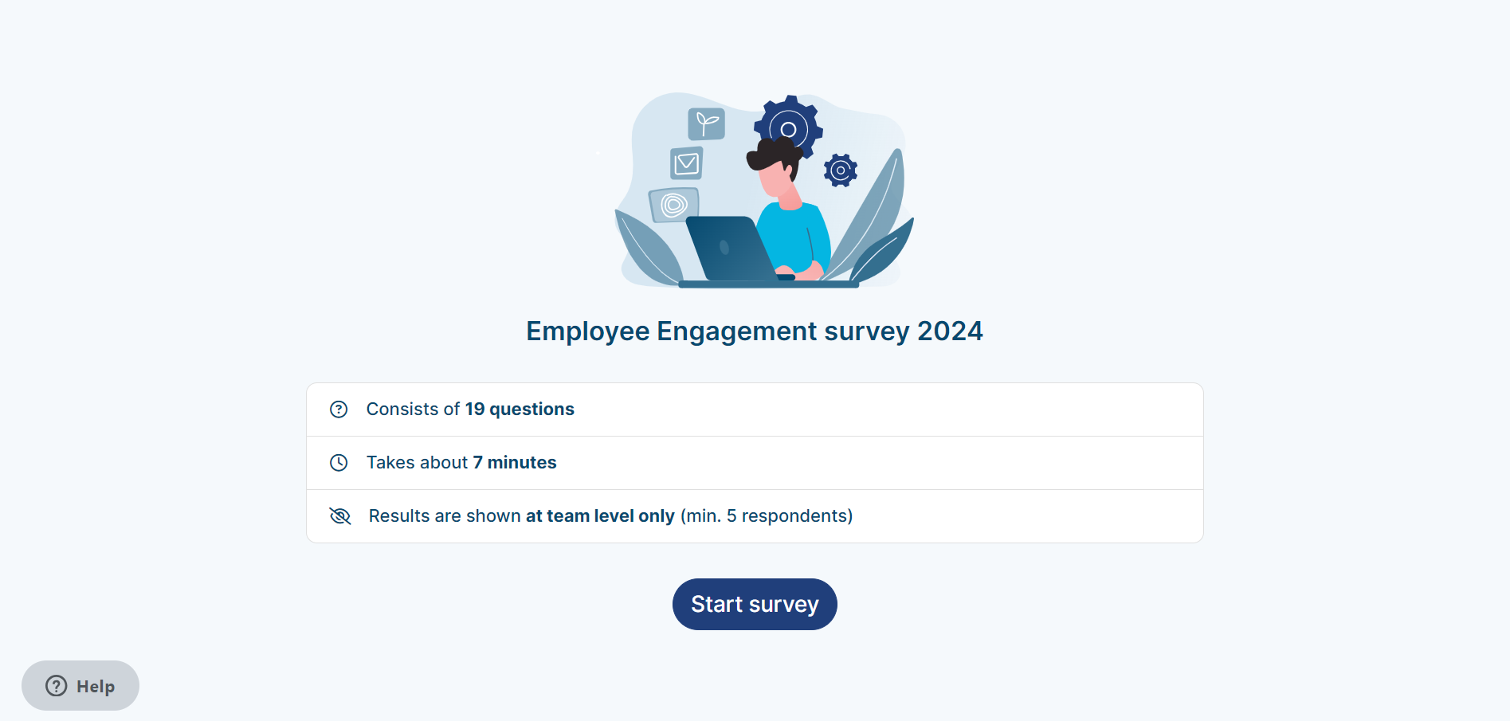Click the Start survey button
Screen dimensions: 1510x721
coord(755,604)
